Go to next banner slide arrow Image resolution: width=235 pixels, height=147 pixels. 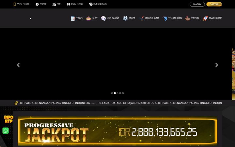[x=217, y=65]
